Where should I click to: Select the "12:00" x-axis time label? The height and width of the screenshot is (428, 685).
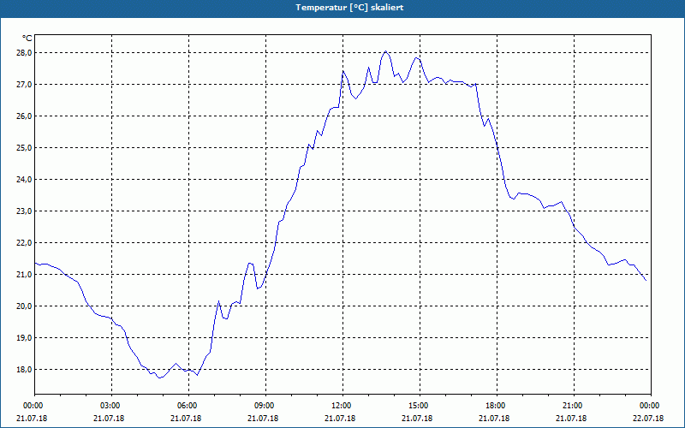tap(341, 406)
